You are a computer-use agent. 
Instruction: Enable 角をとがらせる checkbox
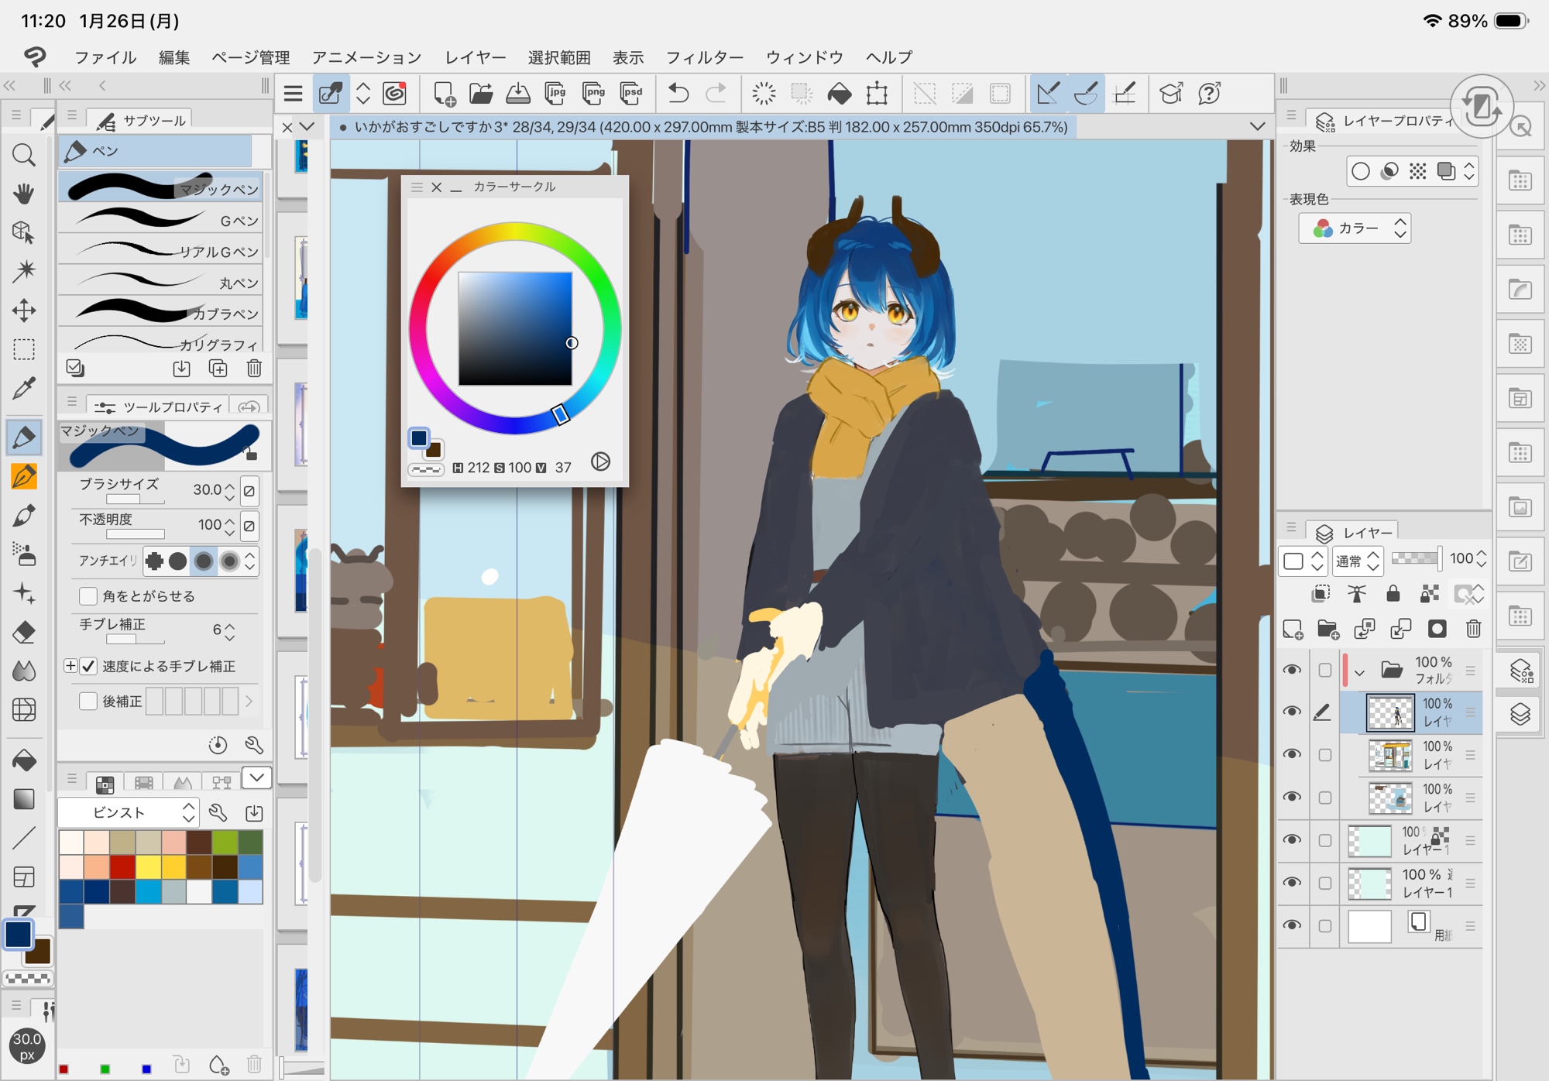[88, 595]
